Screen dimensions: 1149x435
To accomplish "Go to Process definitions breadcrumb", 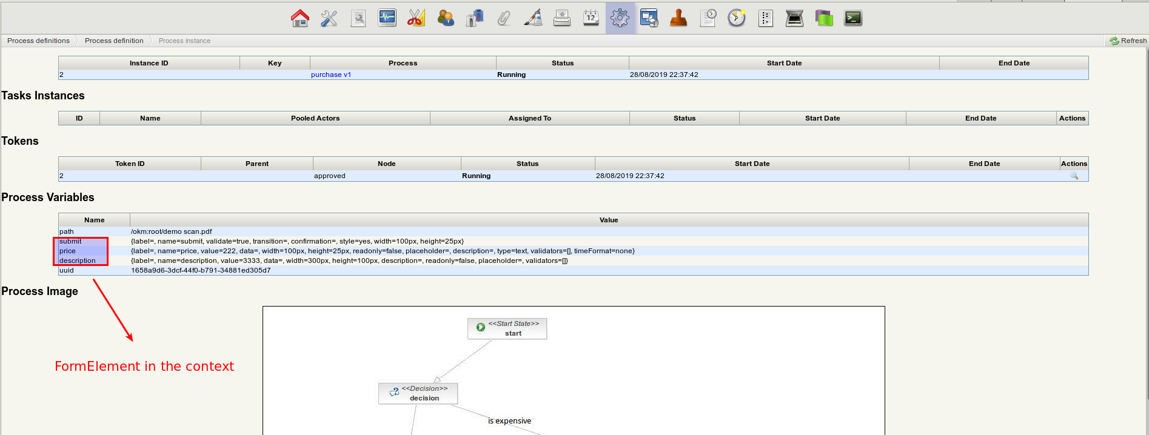I will click(x=38, y=41).
